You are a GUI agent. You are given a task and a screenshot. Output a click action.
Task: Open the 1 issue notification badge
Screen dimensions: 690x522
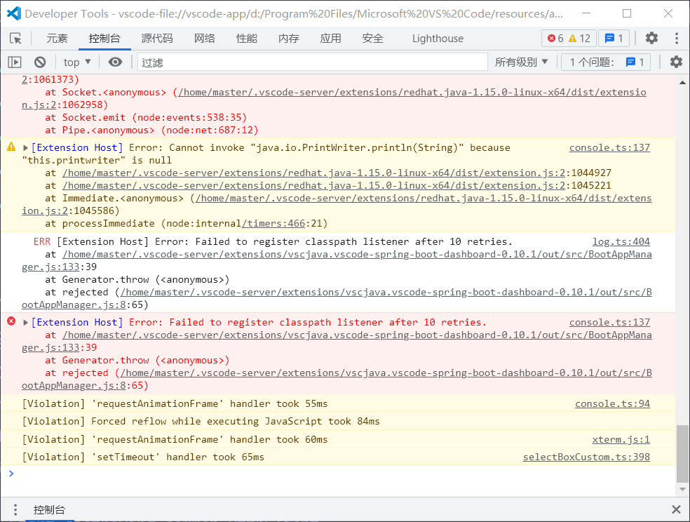pyautogui.click(x=612, y=38)
